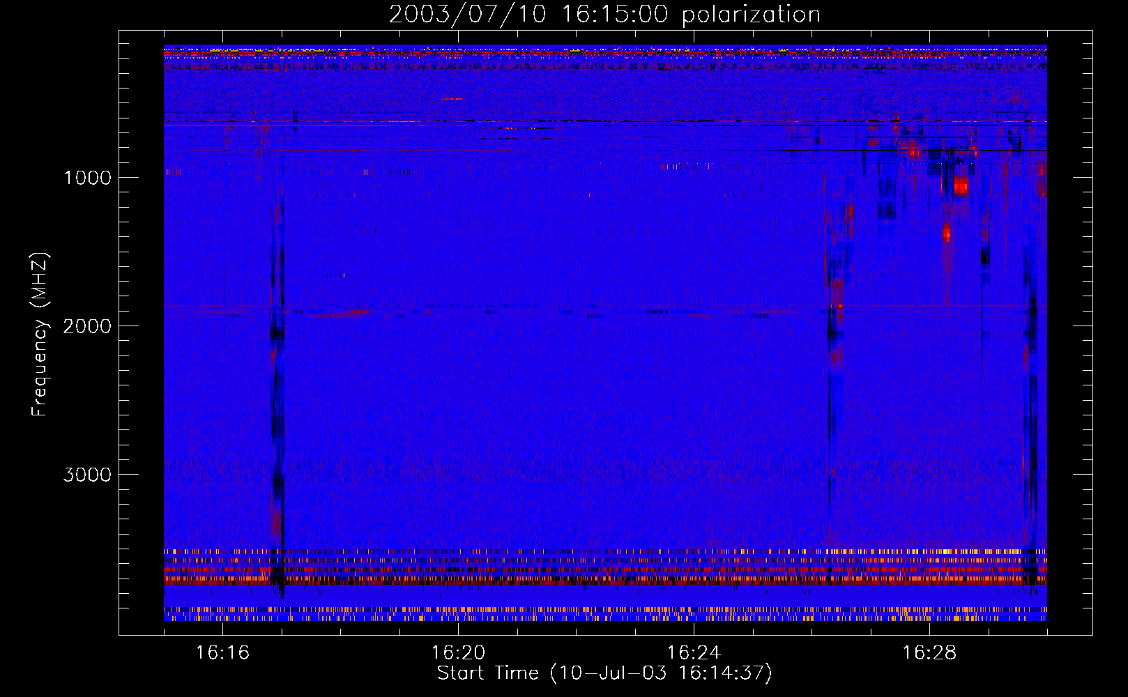Click the plot title '2003/07/10 16:15:00 polarization'
Image resolution: width=1128 pixels, height=697 pixels.
coord(604,15)
